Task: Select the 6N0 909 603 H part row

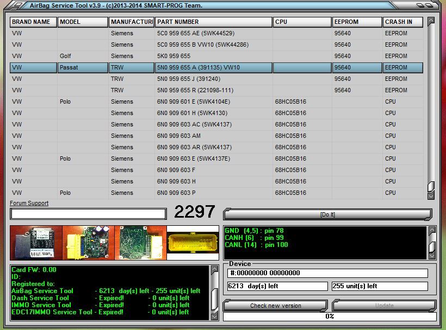Action: (x=216, y=181)
